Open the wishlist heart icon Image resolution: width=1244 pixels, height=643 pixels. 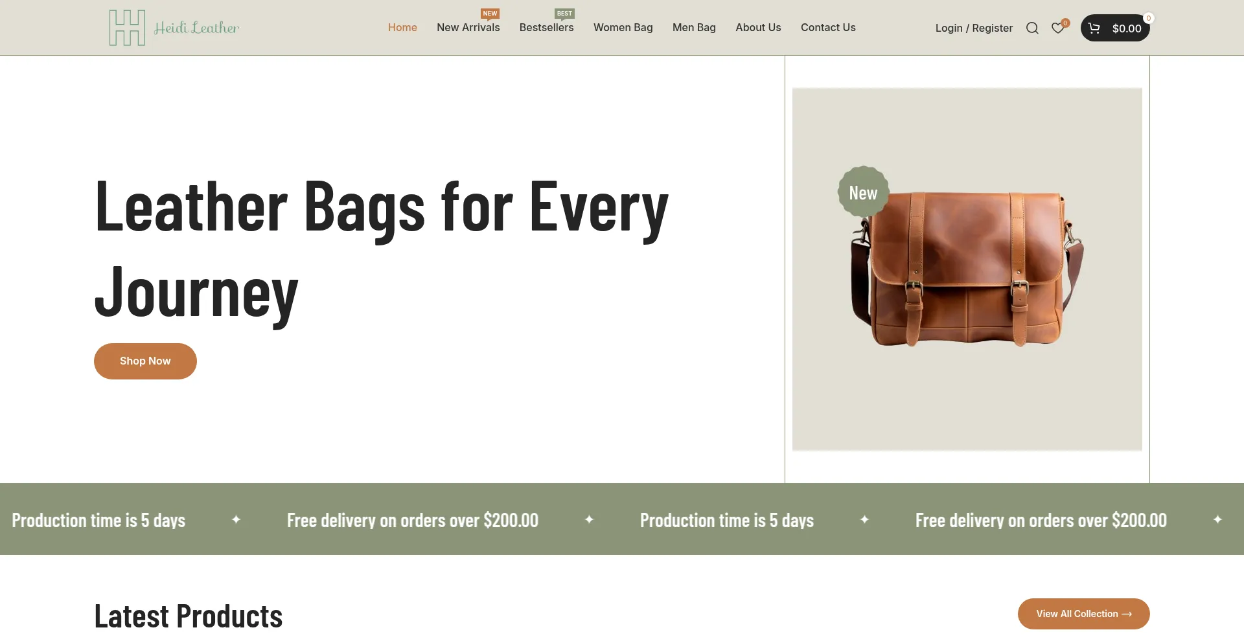point(1057,28)
